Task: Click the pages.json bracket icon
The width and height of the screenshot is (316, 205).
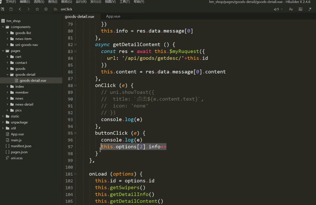Action: (8, 152)
